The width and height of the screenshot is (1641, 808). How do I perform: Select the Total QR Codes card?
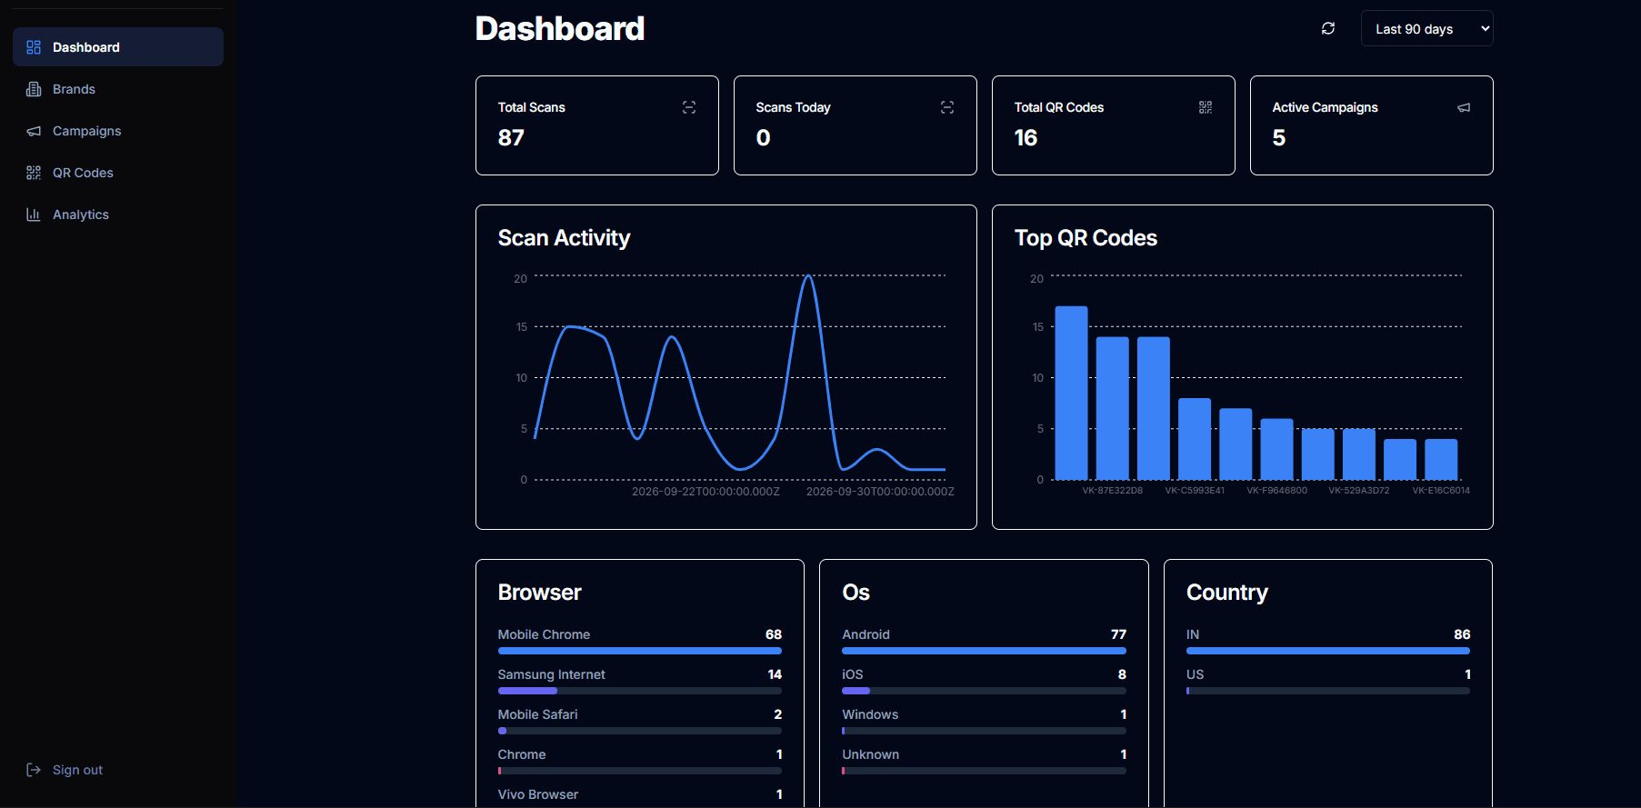coord(1114,125)
